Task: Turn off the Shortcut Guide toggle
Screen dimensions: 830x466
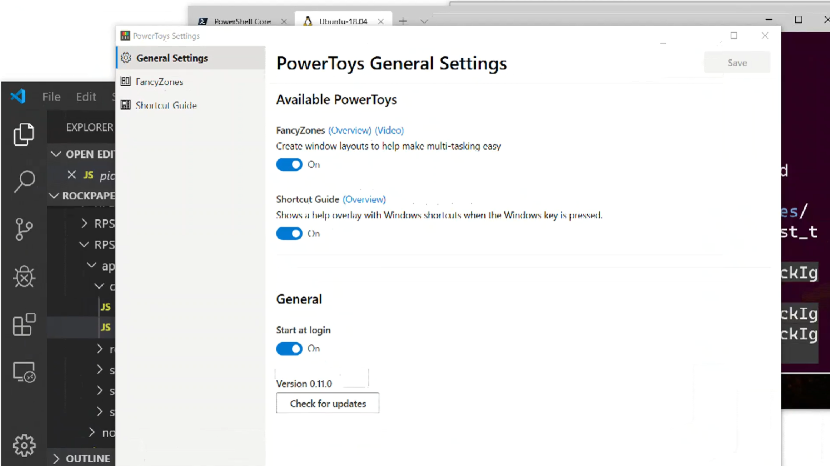Action: point(289,233)
